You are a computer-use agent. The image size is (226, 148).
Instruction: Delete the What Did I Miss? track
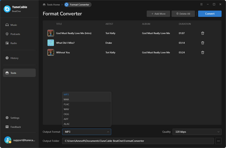pos(203,43)
